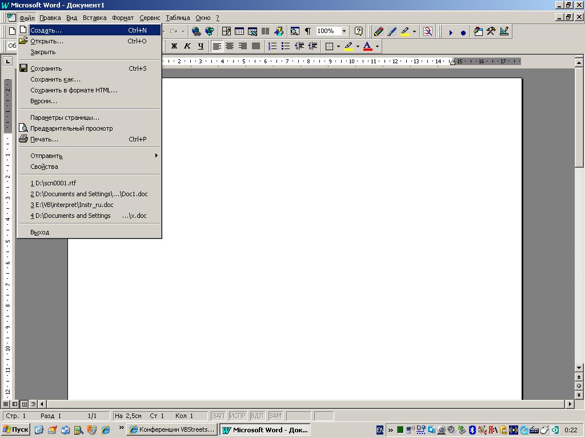This screenshot has height=438, width=585.
Task: Open the Сервис menu
Action: point(150,18)
